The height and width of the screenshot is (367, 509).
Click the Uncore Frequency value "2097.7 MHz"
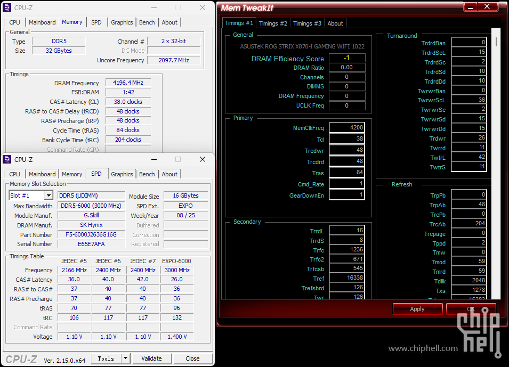[174, 60]
